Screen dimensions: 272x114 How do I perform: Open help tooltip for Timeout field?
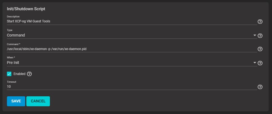(x=260, y=87)
